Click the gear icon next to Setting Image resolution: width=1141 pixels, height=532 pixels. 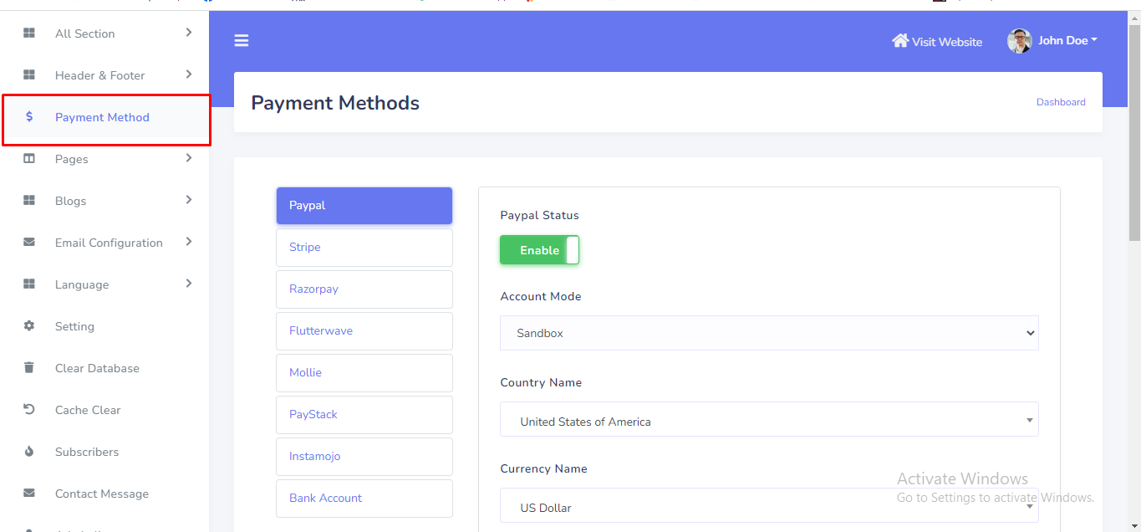(x=29, y=326)
